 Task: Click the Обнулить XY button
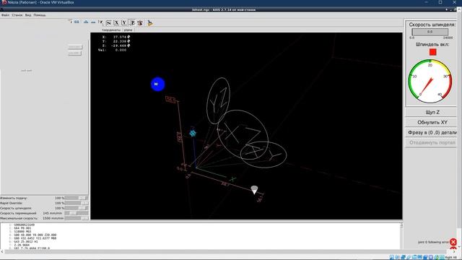[x=432, y=122]
